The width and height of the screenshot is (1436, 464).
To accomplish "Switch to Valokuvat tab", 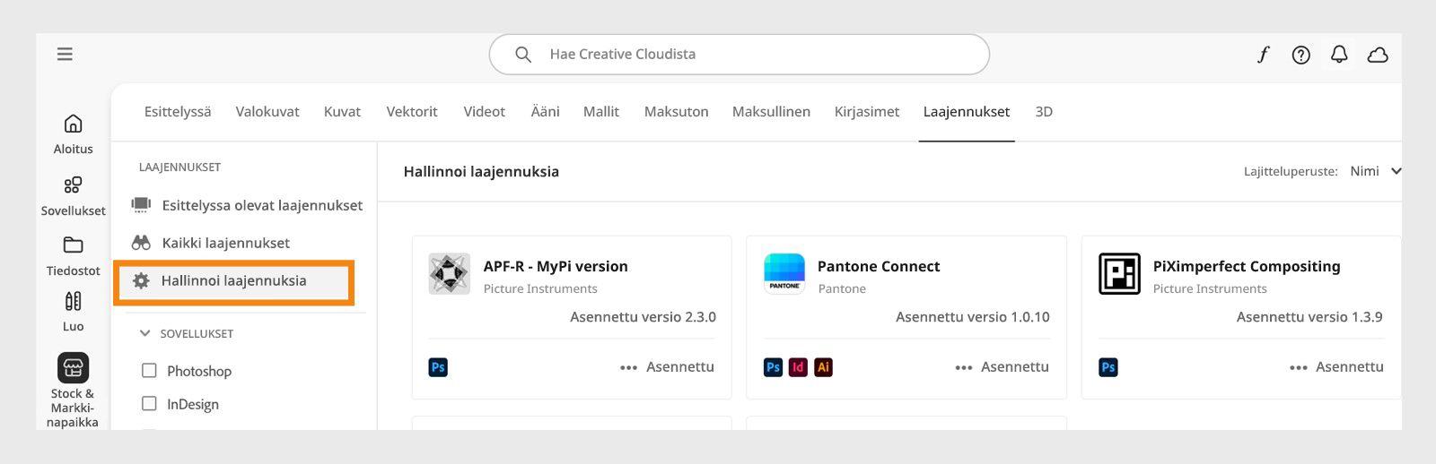I will pyautogui.click(x=267, y=112).
